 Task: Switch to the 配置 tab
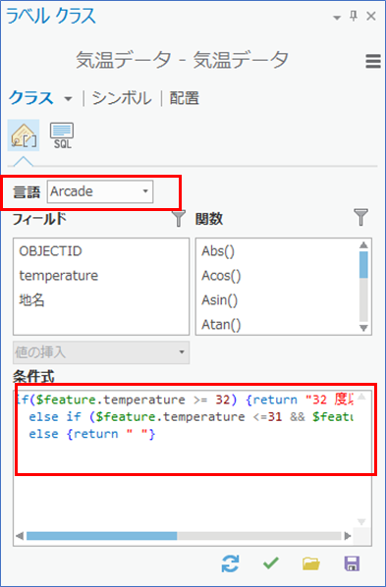click(185, 98)
